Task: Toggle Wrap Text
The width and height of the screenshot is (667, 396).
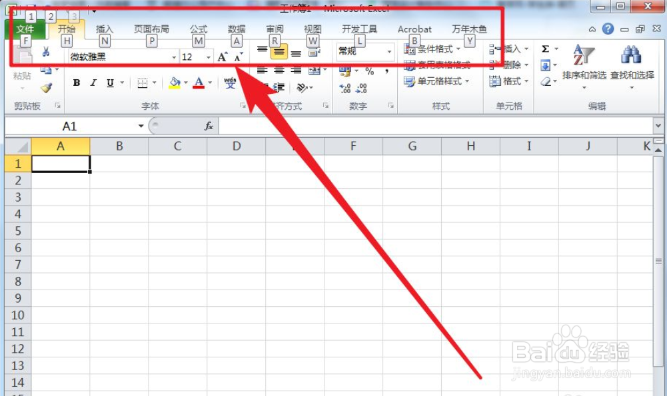Action: (315, 53)
